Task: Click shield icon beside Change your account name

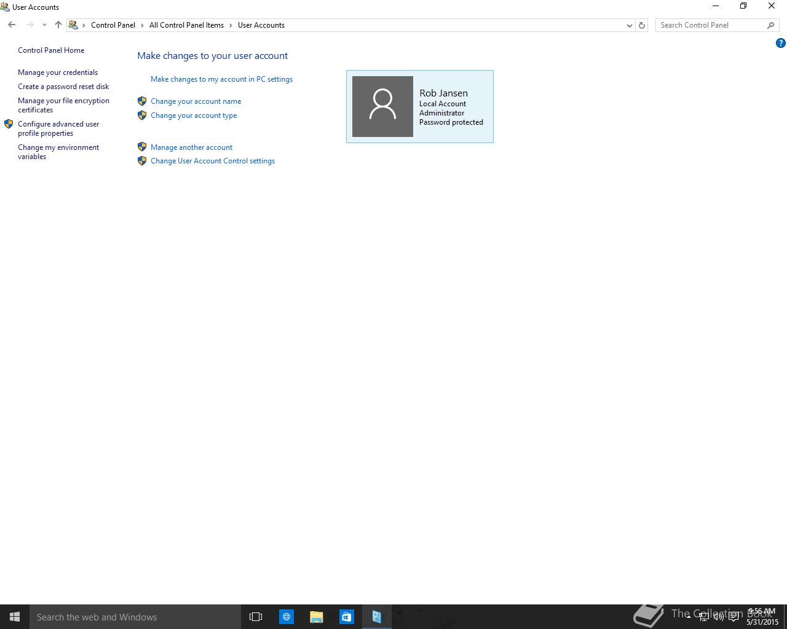Action: (x=142, y=101)
